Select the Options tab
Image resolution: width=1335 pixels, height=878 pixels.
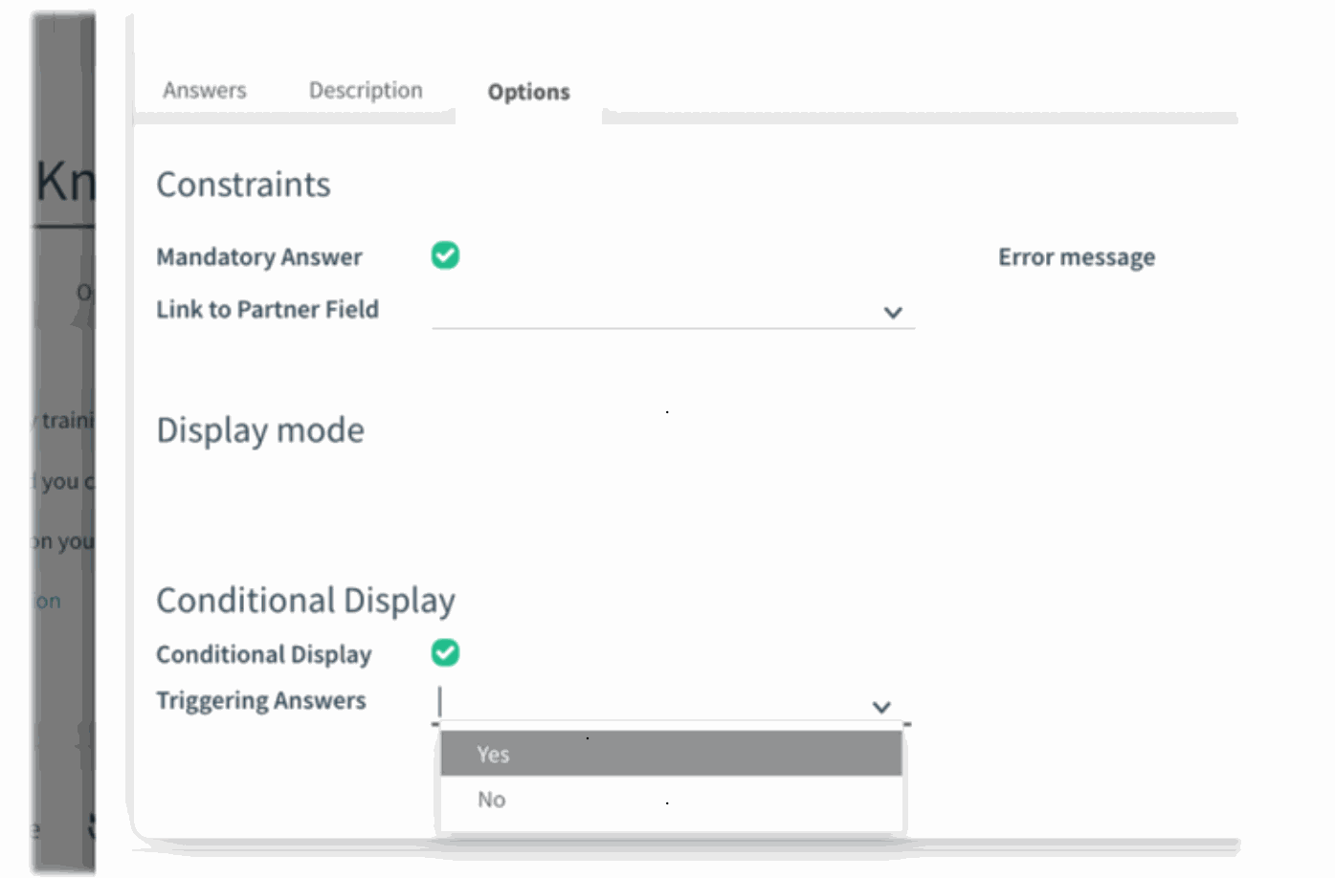tap(528, 92)
